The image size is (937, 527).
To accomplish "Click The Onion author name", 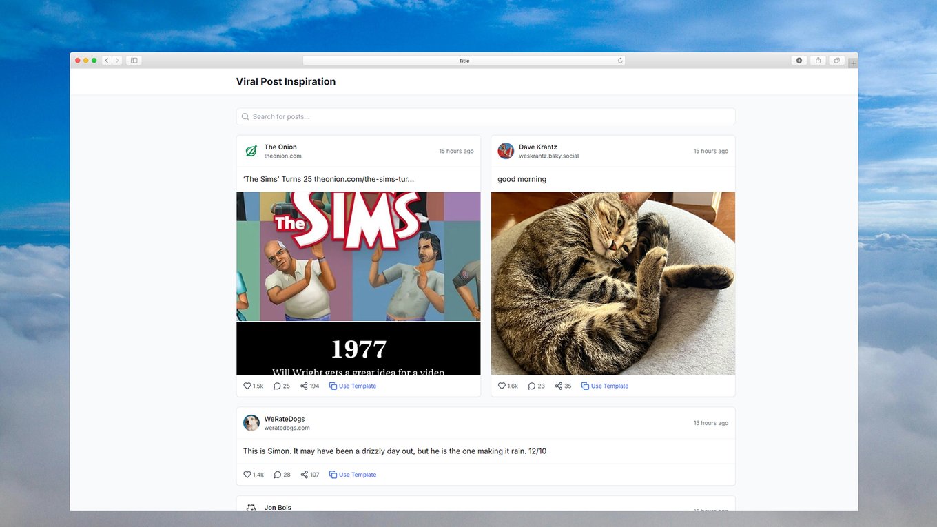I will [280, 147].
